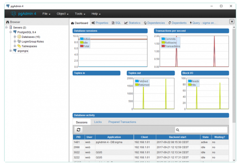This screenshot has height=165, width=244.
Task: Open the File menu
Action: [46, 14]
